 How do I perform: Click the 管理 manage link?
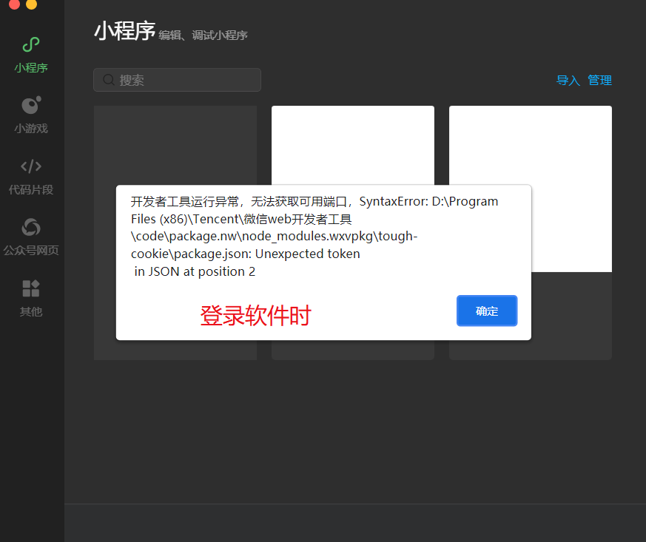click(x=599, y=81)
